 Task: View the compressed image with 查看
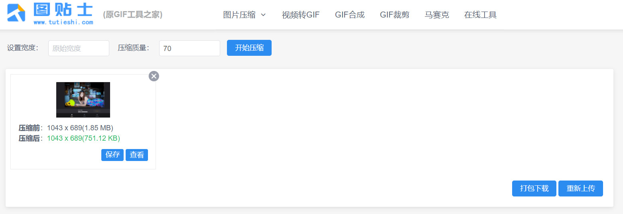(x=137, y=155)
